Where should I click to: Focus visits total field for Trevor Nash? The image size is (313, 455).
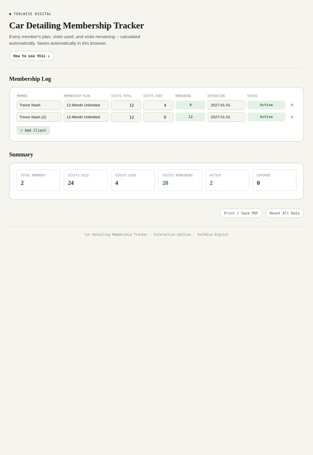coord(126,105)
